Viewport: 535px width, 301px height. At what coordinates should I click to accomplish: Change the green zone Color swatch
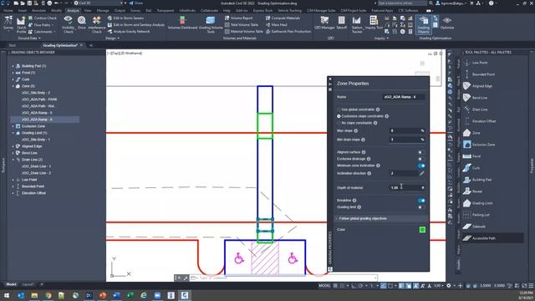click(x=422, y=230)
